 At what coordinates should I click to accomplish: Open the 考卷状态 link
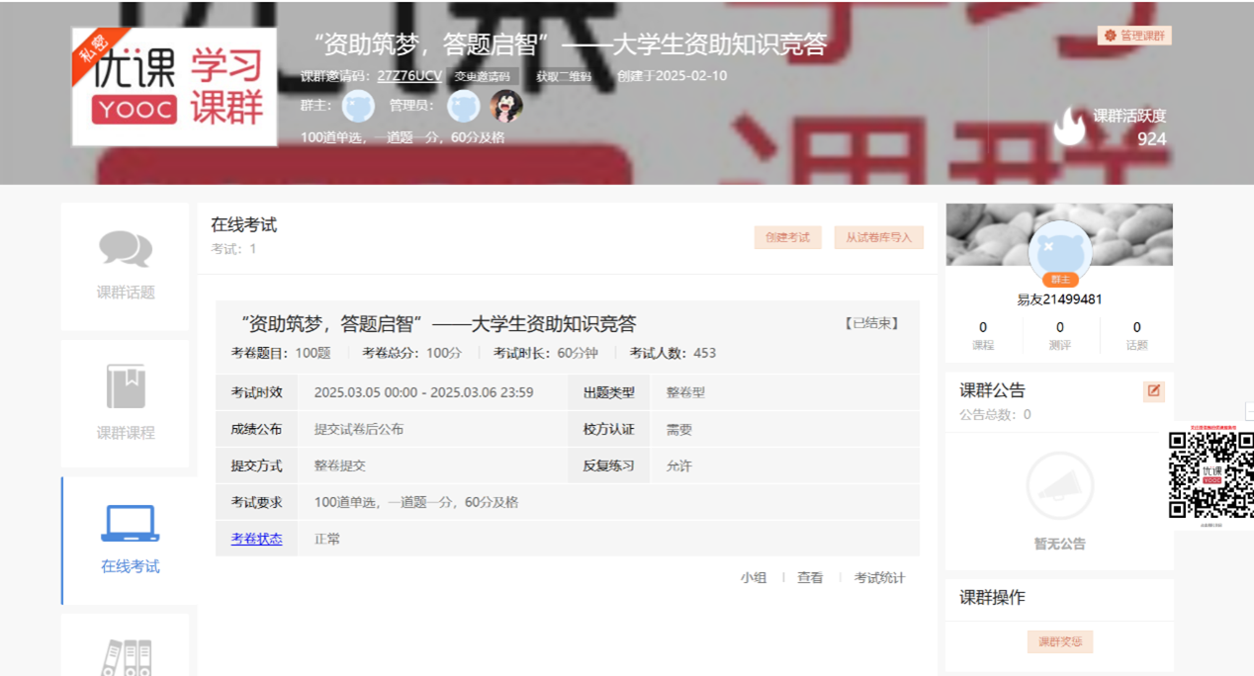coord(256,539)
